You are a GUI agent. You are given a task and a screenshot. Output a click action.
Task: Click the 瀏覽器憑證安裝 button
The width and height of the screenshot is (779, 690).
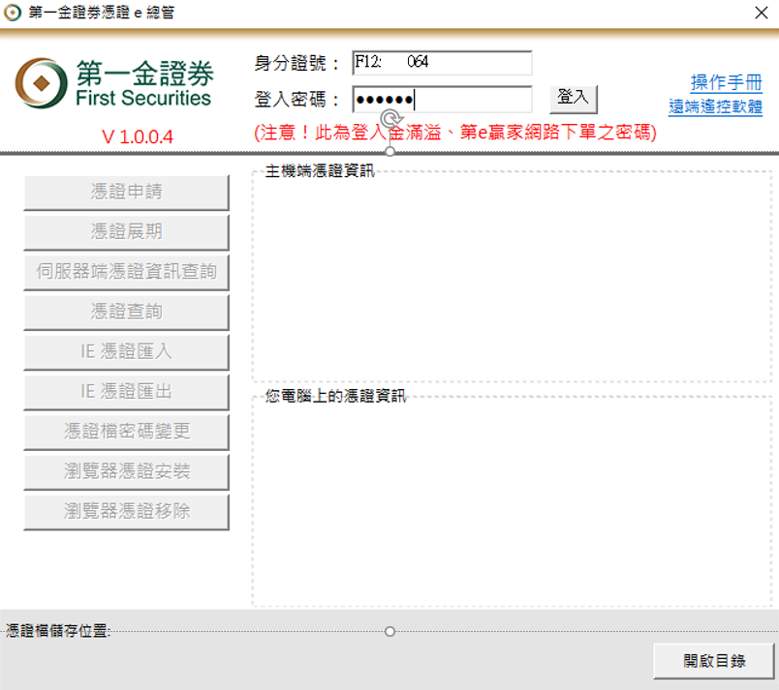click(126, 471)
